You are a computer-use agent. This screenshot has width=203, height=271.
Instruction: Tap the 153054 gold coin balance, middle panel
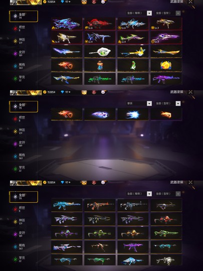click(51, 92)
